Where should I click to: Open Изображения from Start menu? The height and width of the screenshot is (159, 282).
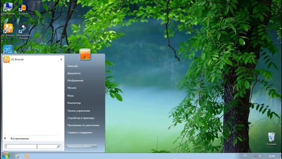[x=75, y=80]
